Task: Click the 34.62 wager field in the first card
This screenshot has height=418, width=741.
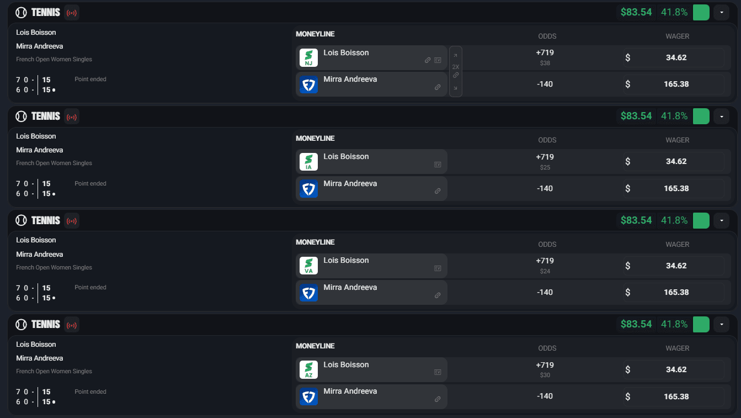Action: (x=674, y=57)
